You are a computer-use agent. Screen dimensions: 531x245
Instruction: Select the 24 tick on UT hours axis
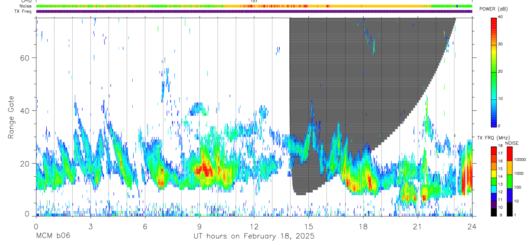tap(472, 226)
